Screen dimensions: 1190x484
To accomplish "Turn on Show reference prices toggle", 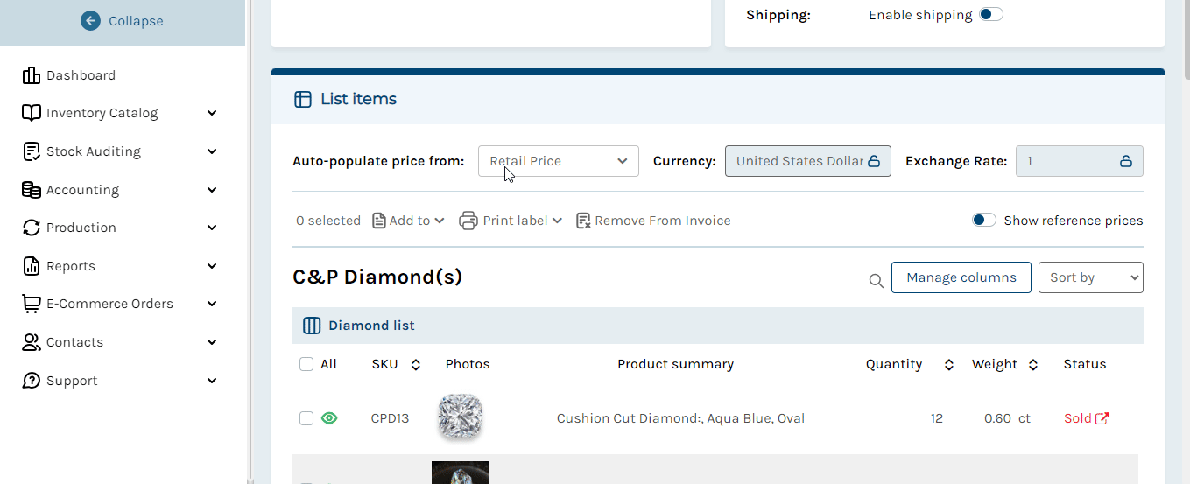I will coord(984,220).
